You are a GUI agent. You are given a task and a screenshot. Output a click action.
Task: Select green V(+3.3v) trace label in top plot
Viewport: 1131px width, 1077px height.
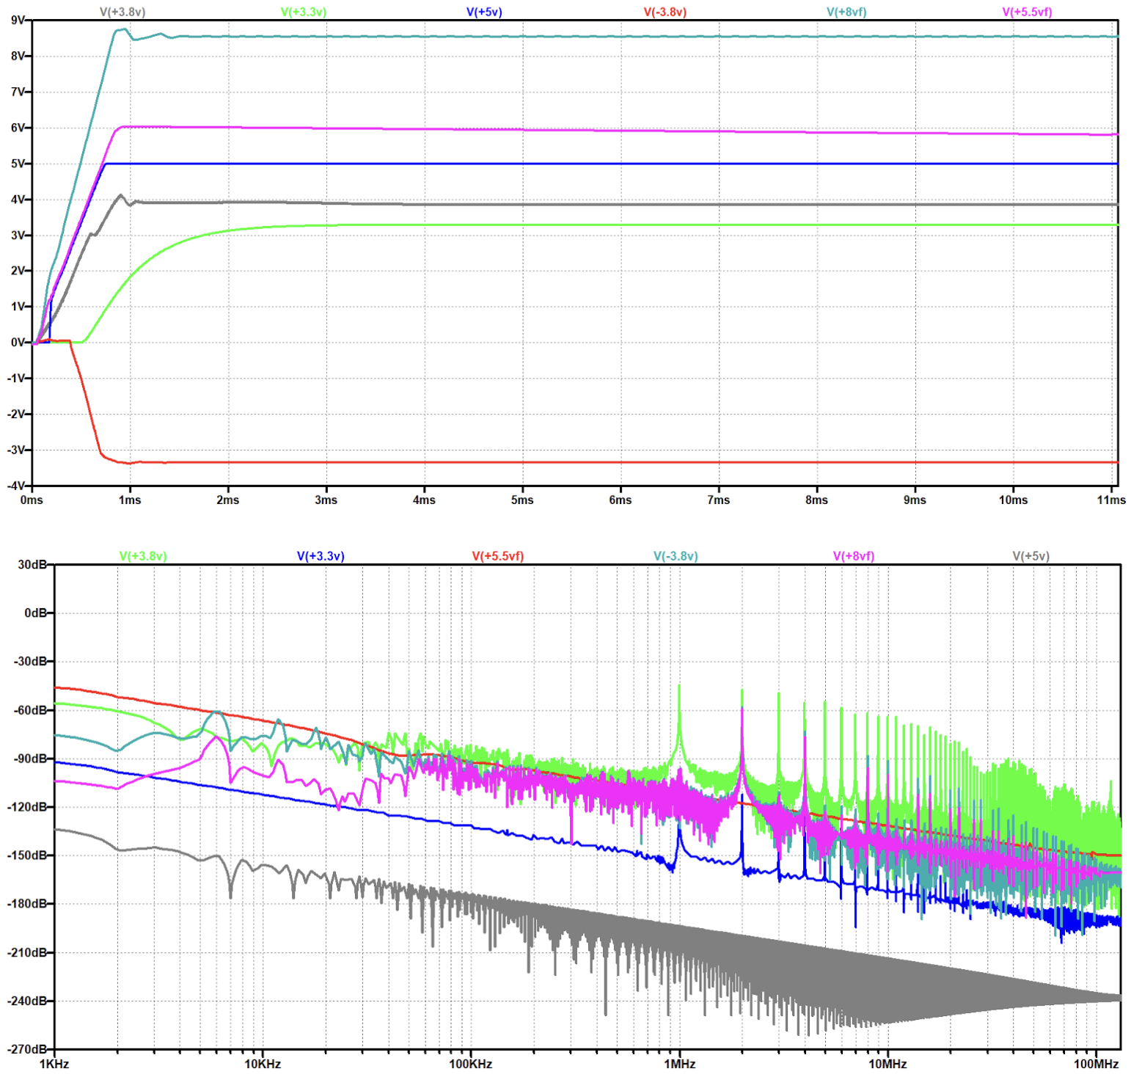click(x=303, y=12)
